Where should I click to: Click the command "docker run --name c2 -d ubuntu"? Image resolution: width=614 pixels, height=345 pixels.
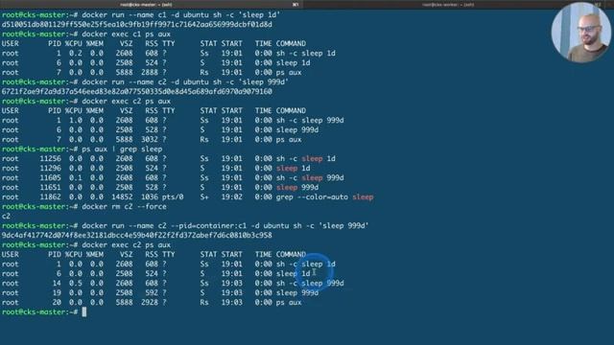coord(185,81)
